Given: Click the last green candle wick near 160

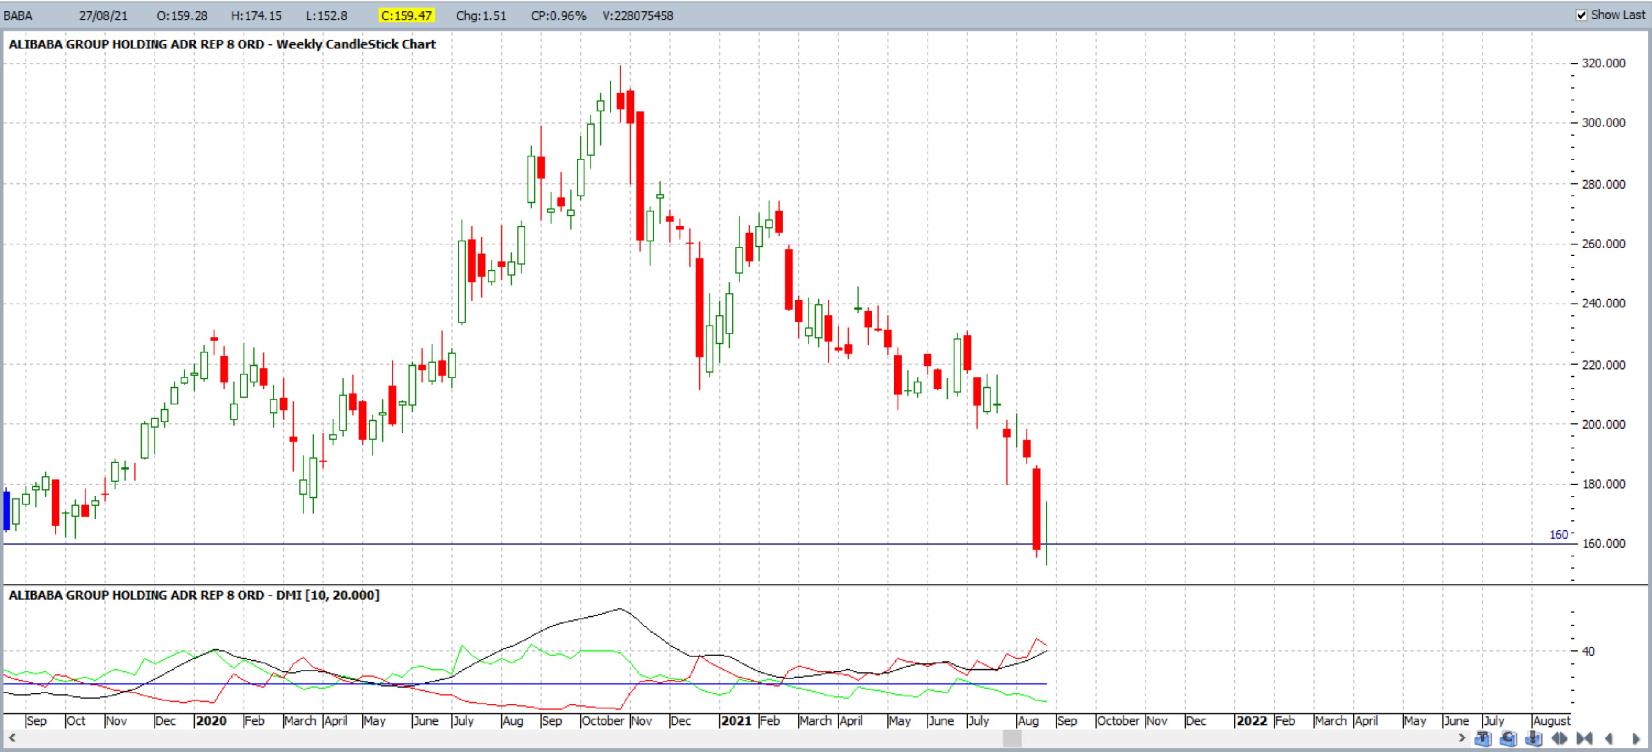Looking at the screenshot, I should 1046,533.
